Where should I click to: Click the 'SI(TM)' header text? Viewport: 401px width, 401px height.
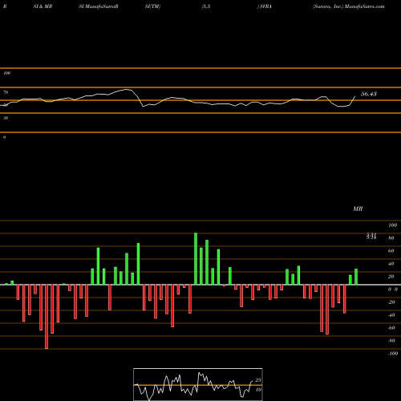(153, 6)
